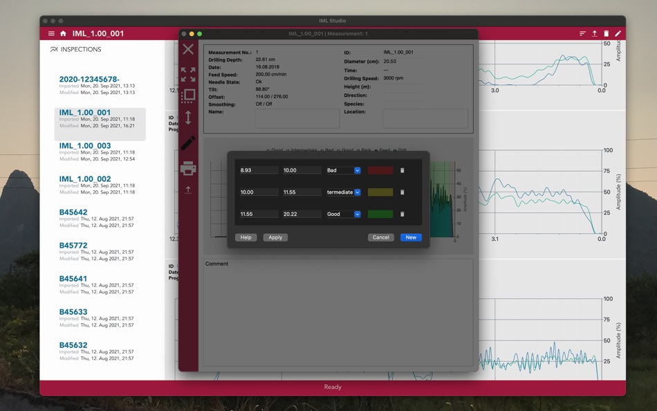Screen dimensions: 657x411
Task: Click the Feed Speed value 200.00 cm/min
Action: point(271,74)
